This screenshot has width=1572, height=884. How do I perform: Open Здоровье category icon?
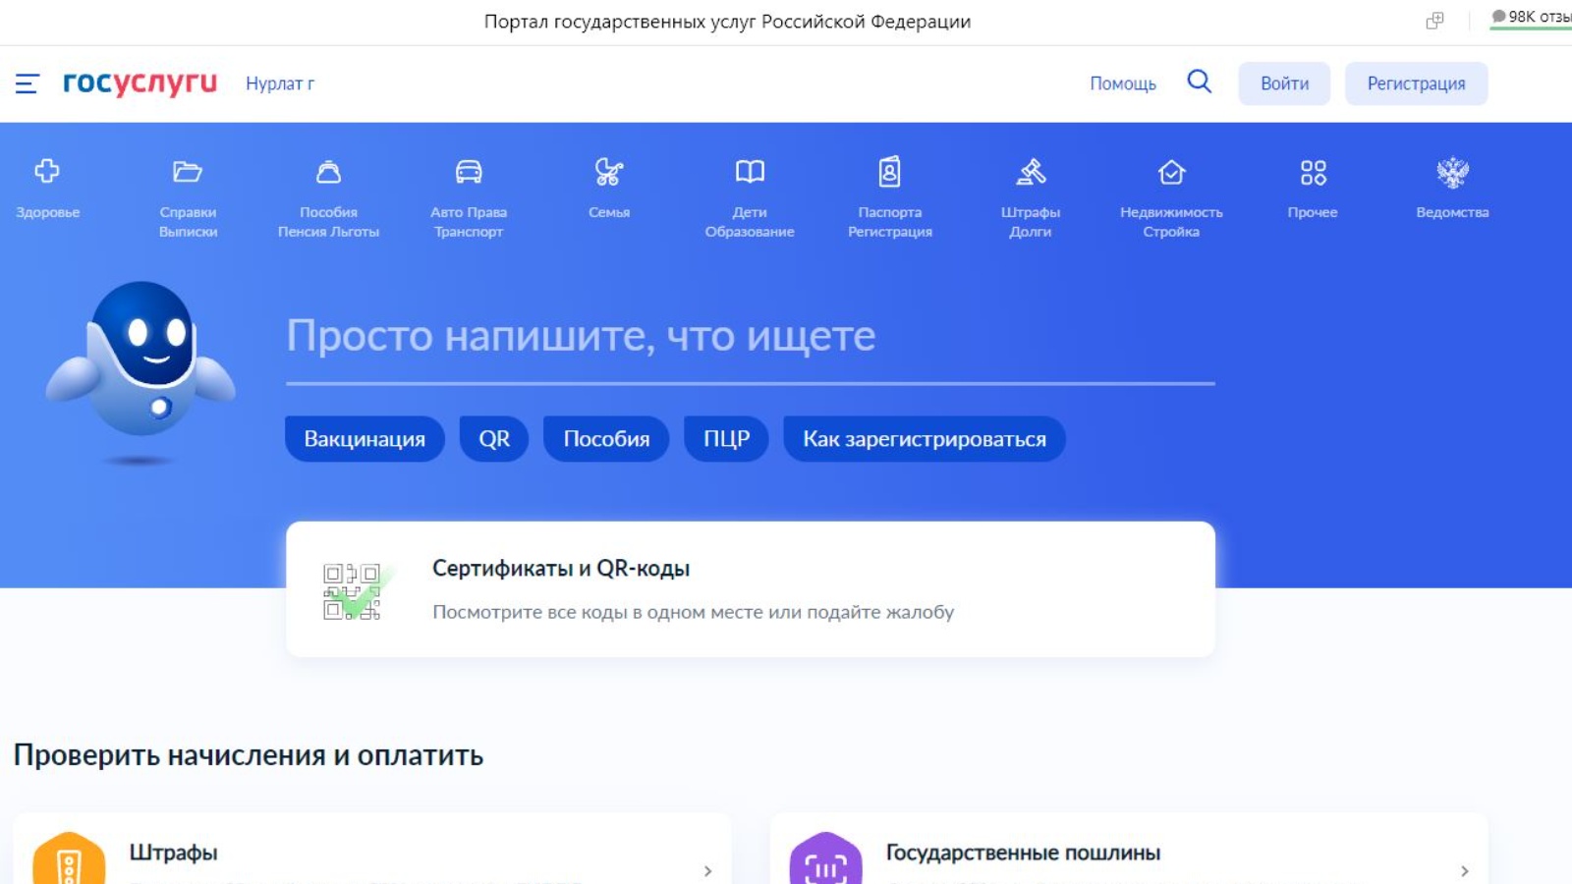[47, 171]
